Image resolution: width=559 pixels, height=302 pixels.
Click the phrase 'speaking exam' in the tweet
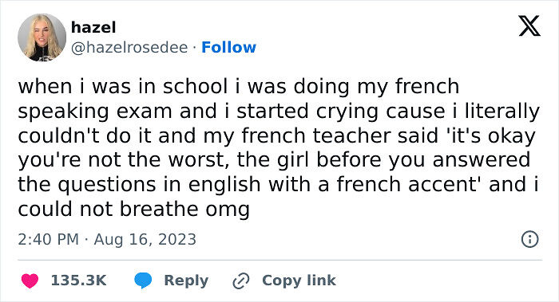tap(95, 112)
